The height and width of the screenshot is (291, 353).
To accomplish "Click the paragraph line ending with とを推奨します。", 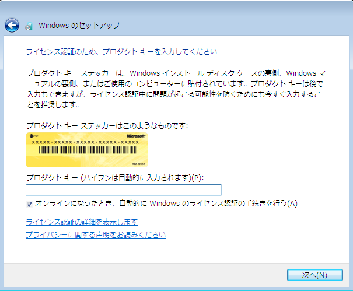I will pos(53,104).
